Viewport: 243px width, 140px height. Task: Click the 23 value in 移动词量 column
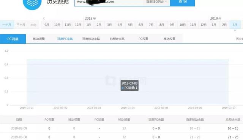(124, 128)
